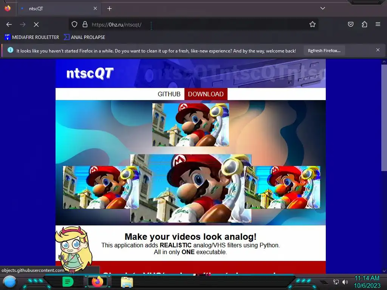Open the taskbar clock and date
Viewport: 387px width, 290px height.
(367, 282)
